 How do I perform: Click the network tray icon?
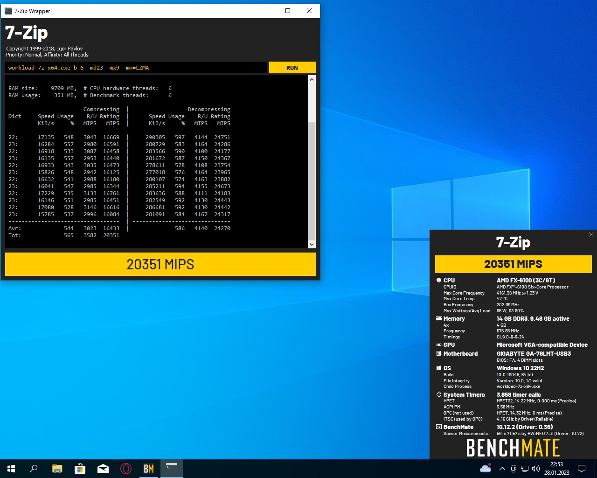pyautogui.click(x=525, y=469)
